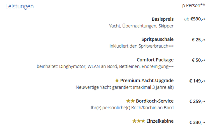Click the gold star beside Premium-Yacht-Upgrade

pyautogui.click(x=117, y=80)
